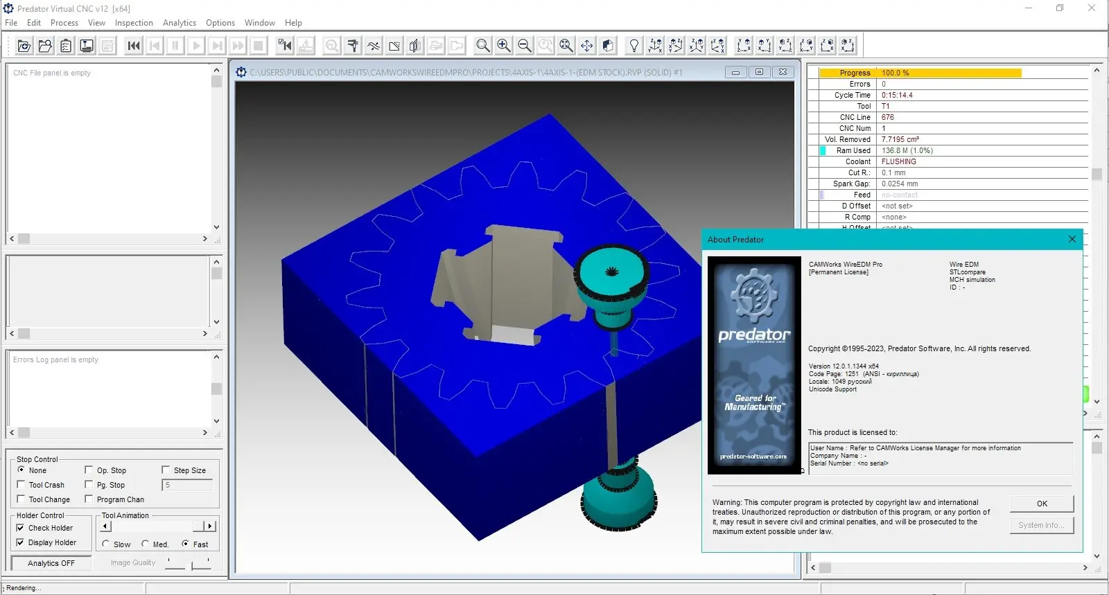
Task: Click the isometric view icon right of light bulb
Action: [x=655, y=46]
